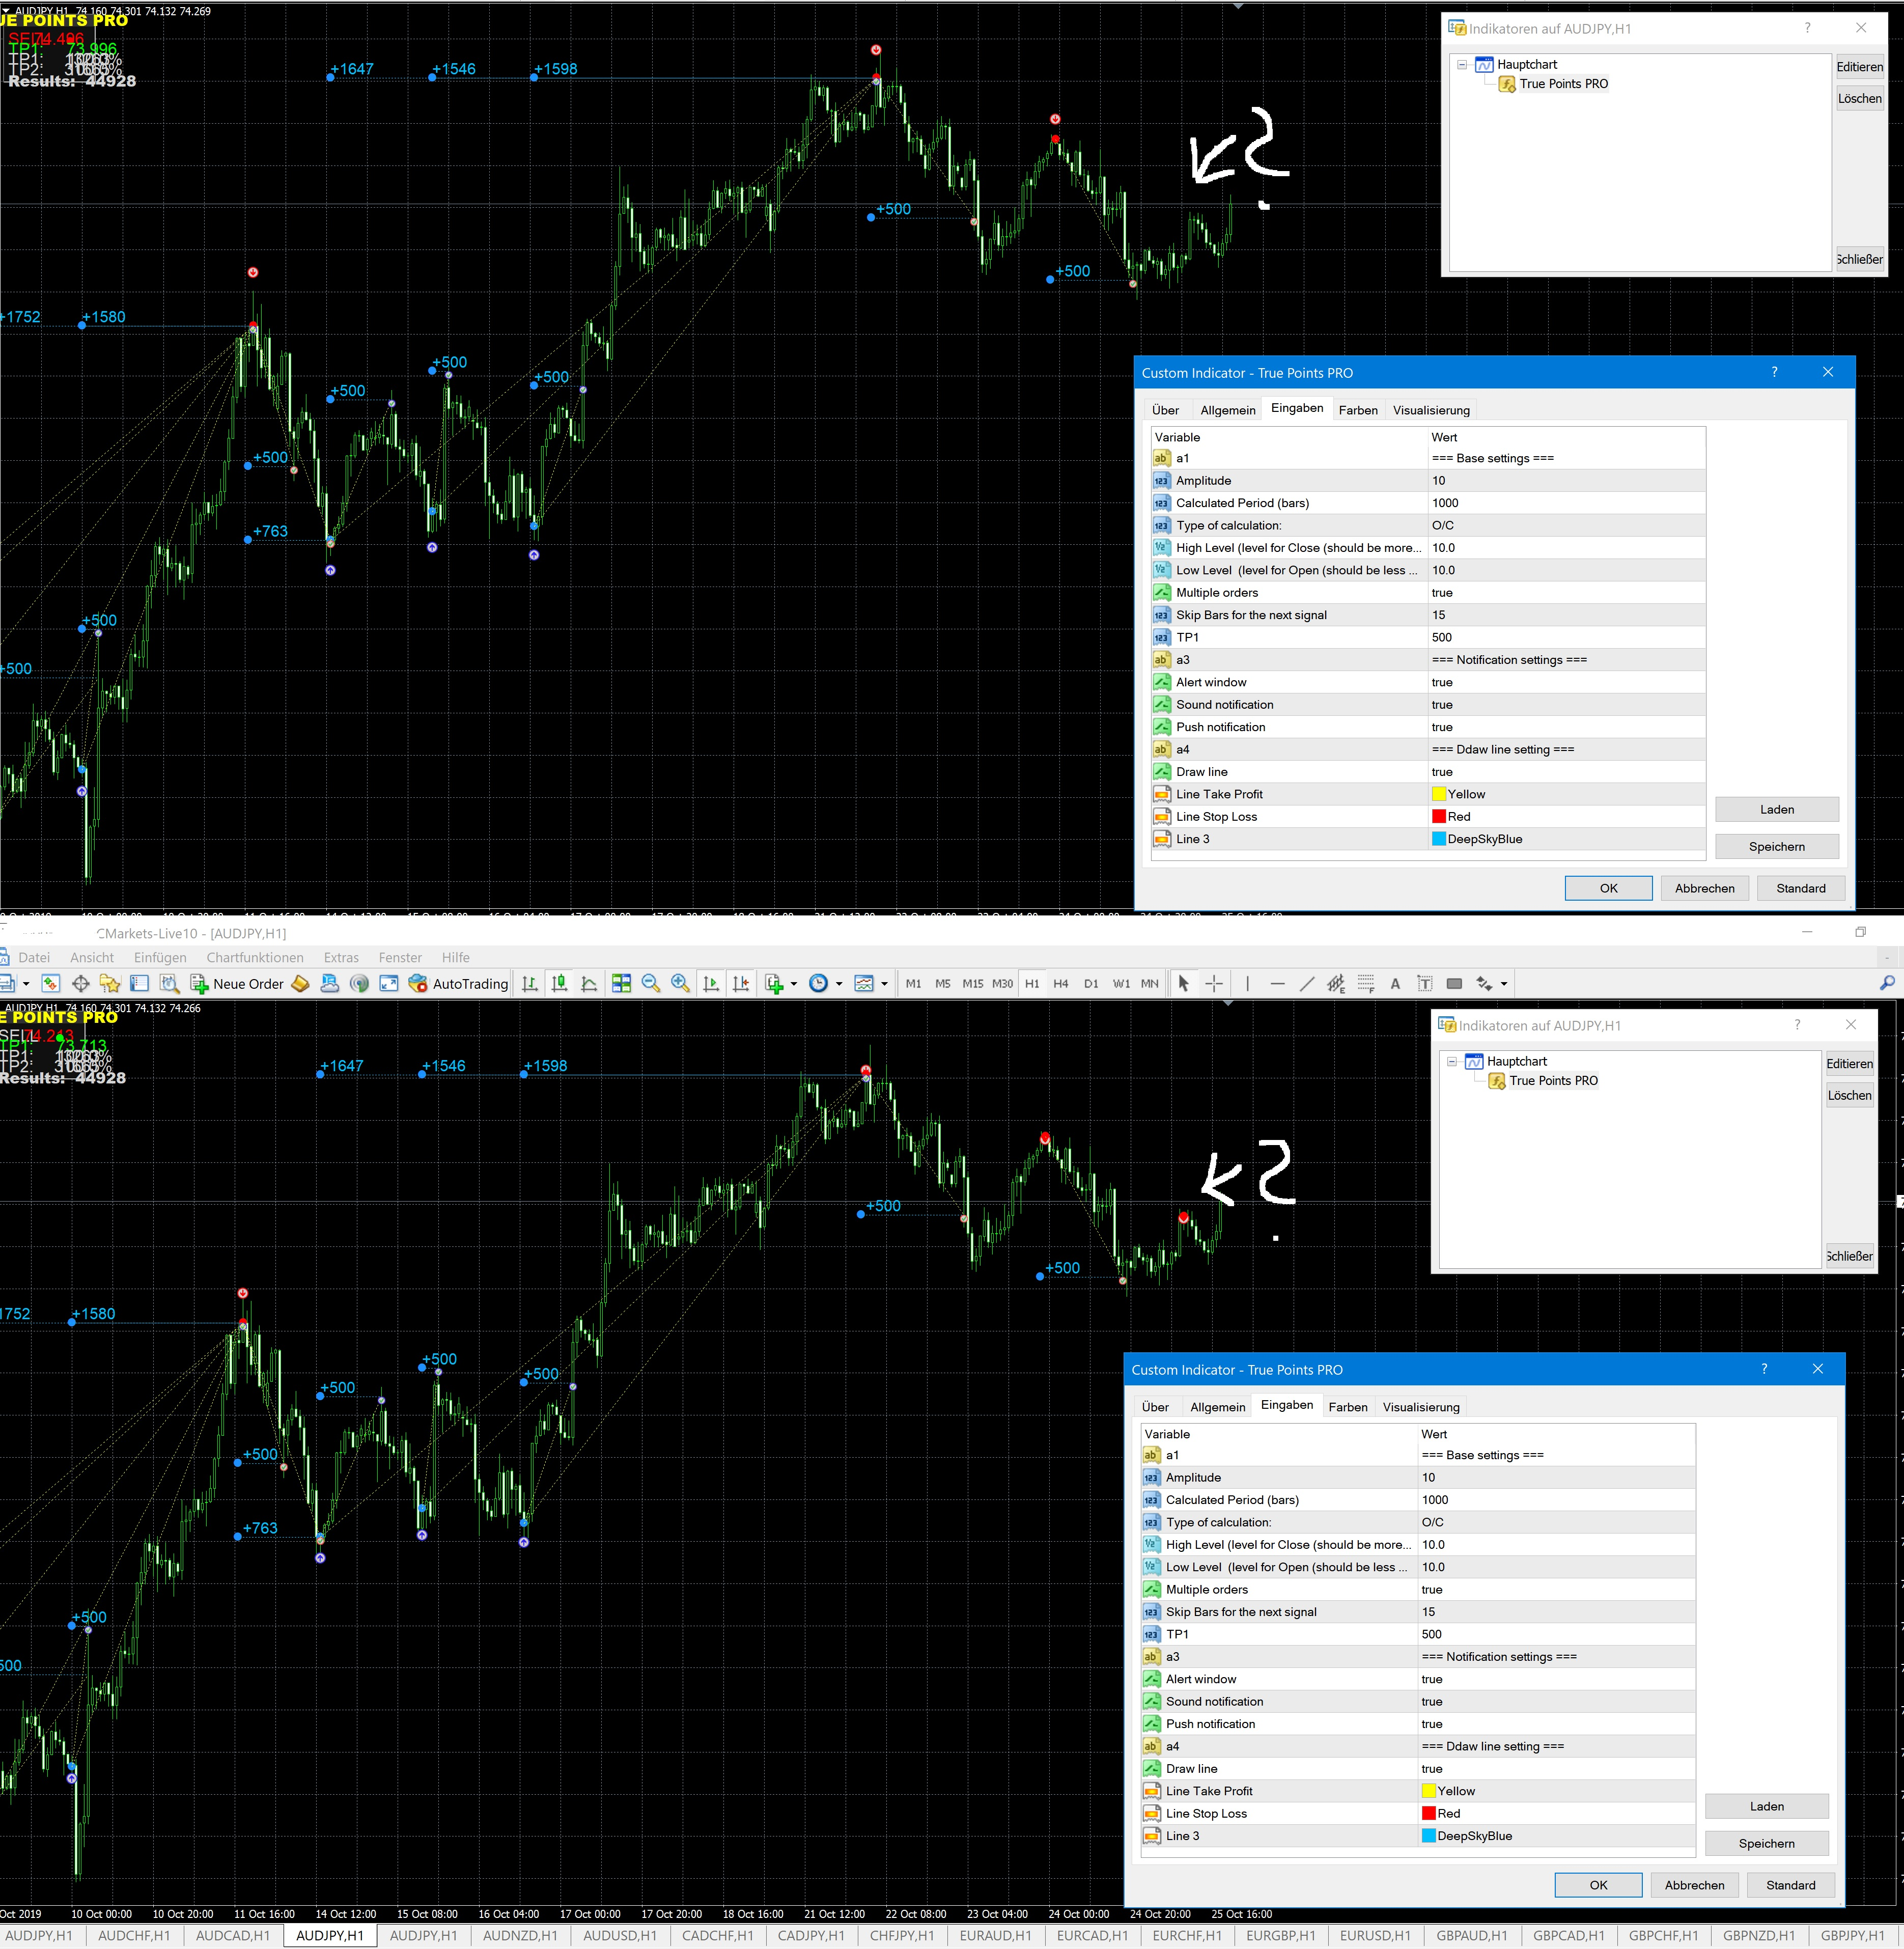Enable chart auto-scroll to latest bar
Image resolution: width=1904 pixels, height=1949 pixels.
click(711, 984)
